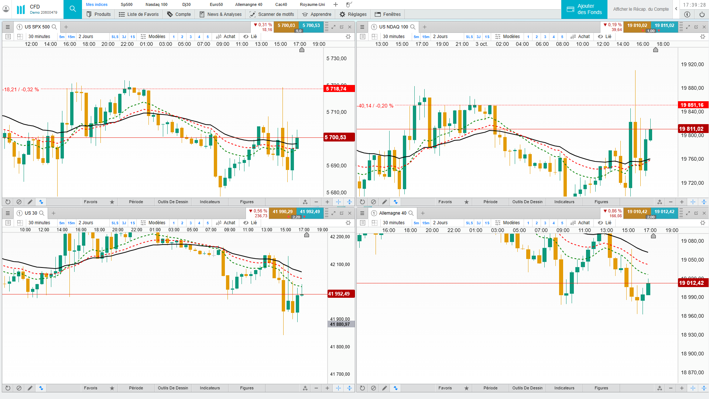Open US 30 chart settings gear
709x399 pixels.
point(348,223)
